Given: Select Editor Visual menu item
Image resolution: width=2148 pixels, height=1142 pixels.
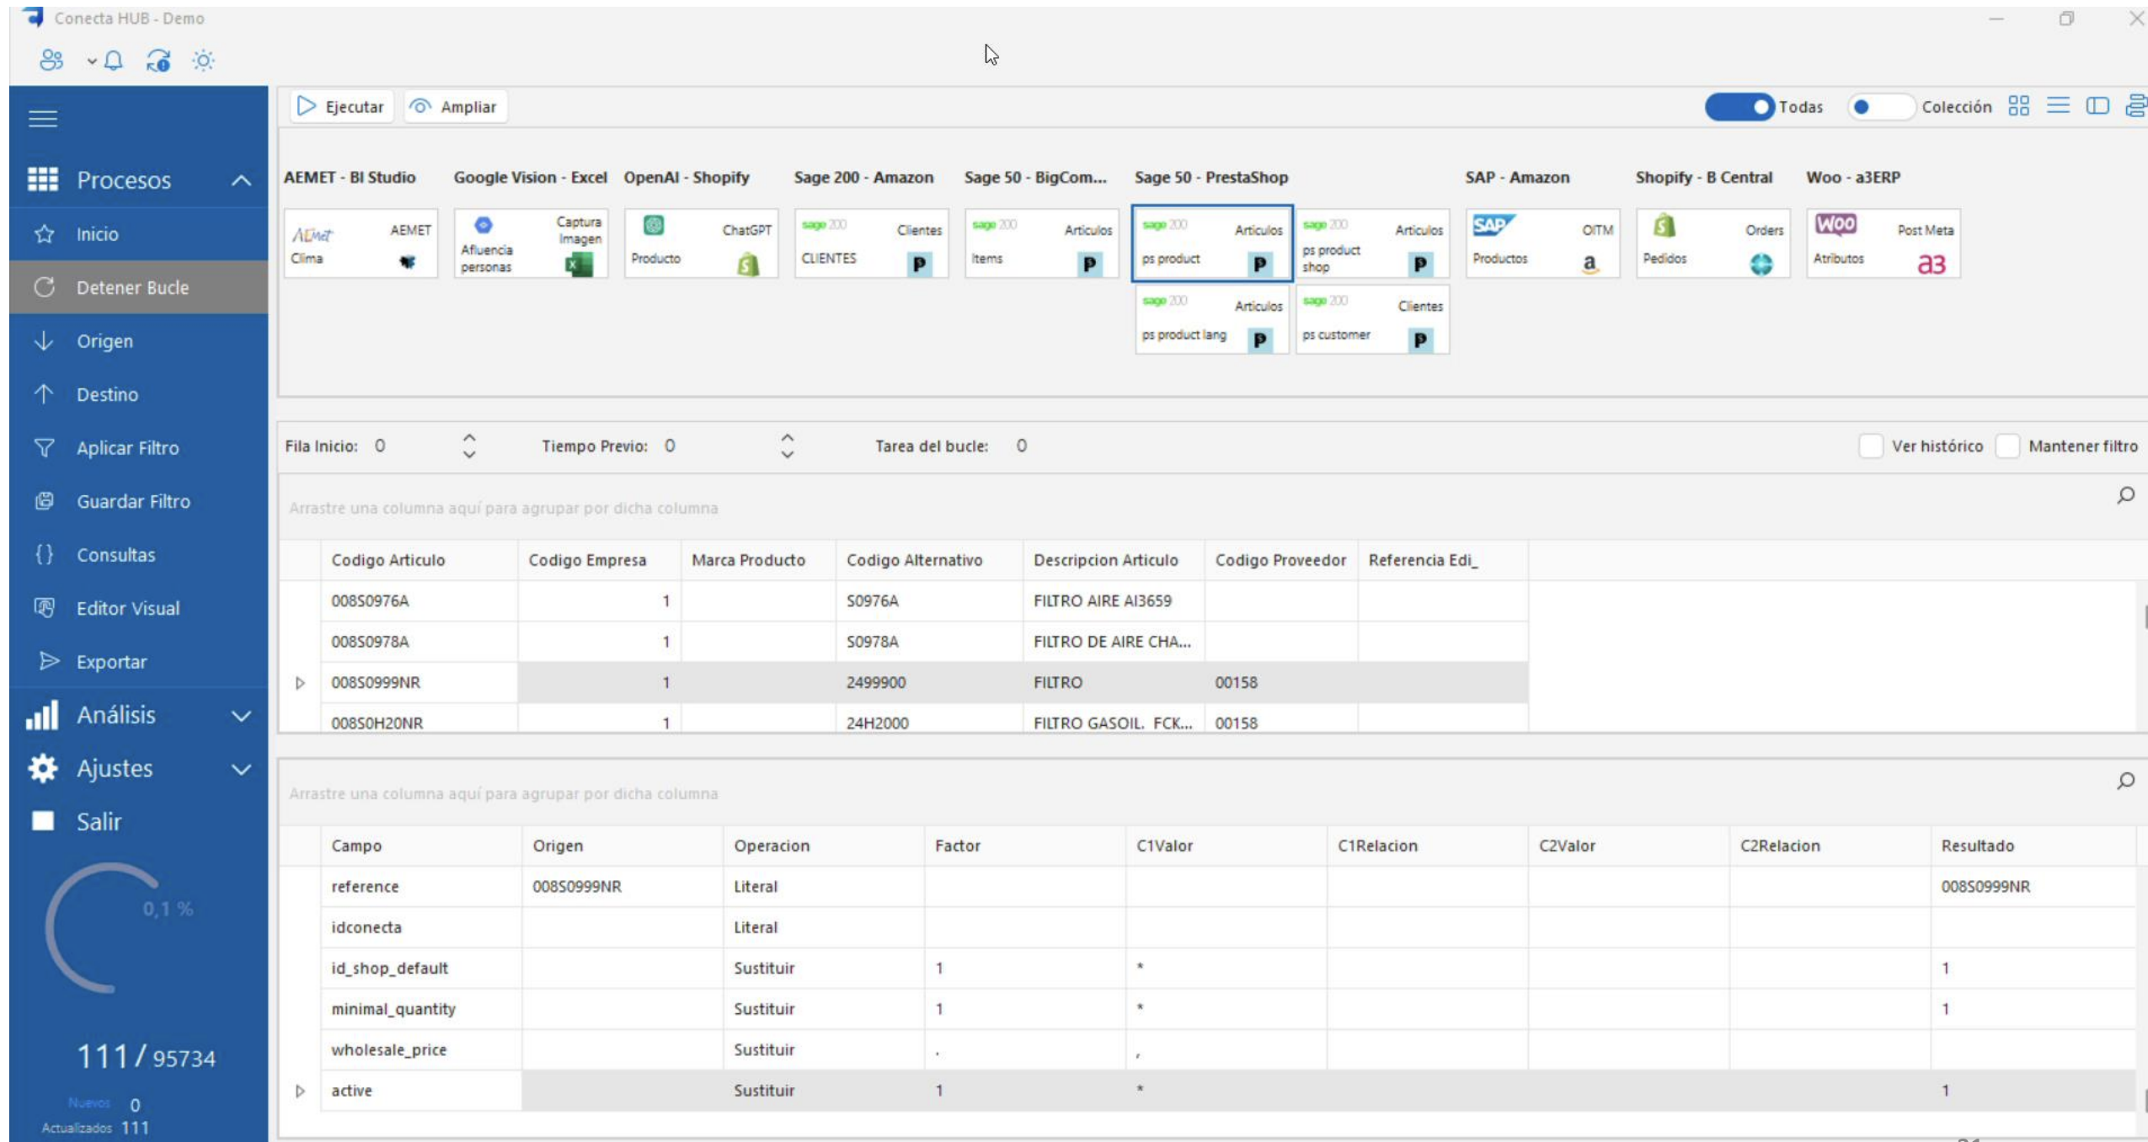Looking at the screenshot, I should (x=127, y=608).
